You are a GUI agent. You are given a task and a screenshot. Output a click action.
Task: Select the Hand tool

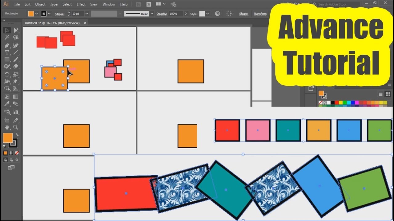click(x=7, y=127)
